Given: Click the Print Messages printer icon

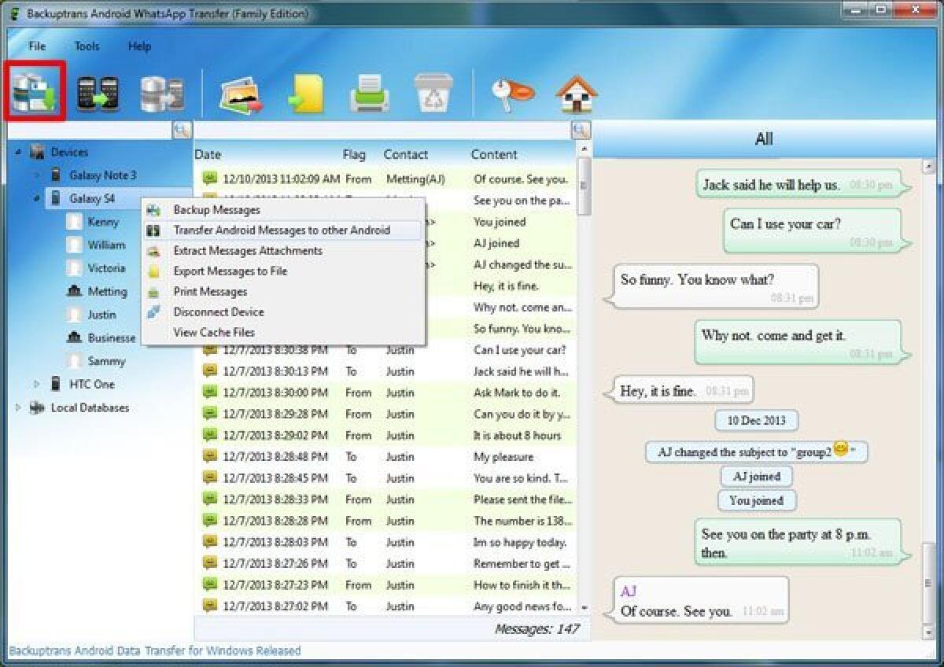Looking at the screenshot, I should pos(368,92).
